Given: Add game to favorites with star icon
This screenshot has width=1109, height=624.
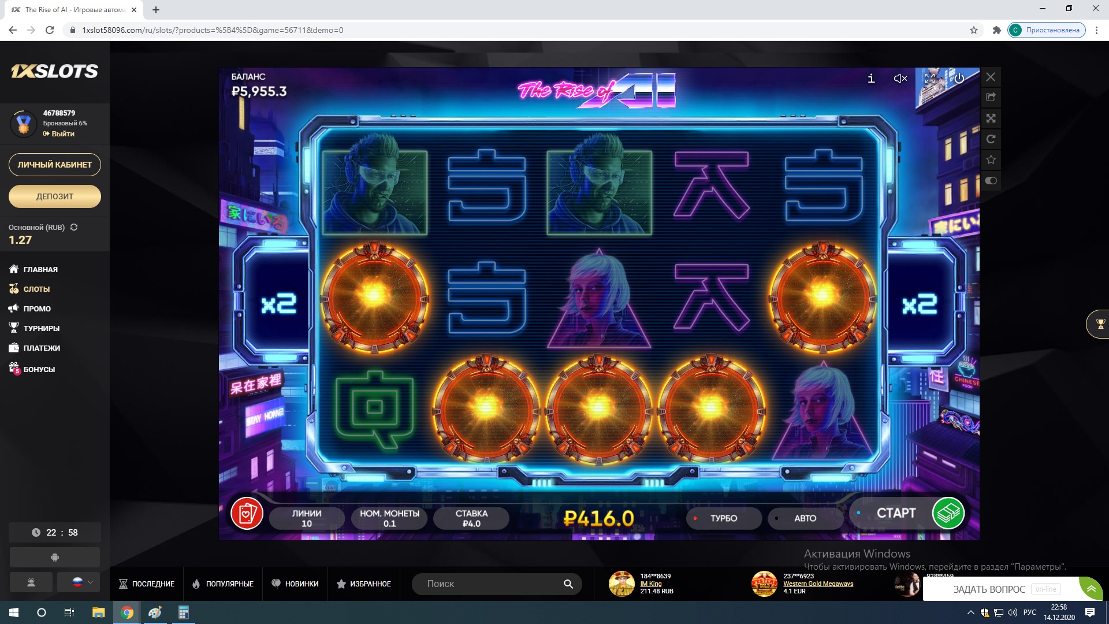Looking at the screenshot, I should coord(991,160).
